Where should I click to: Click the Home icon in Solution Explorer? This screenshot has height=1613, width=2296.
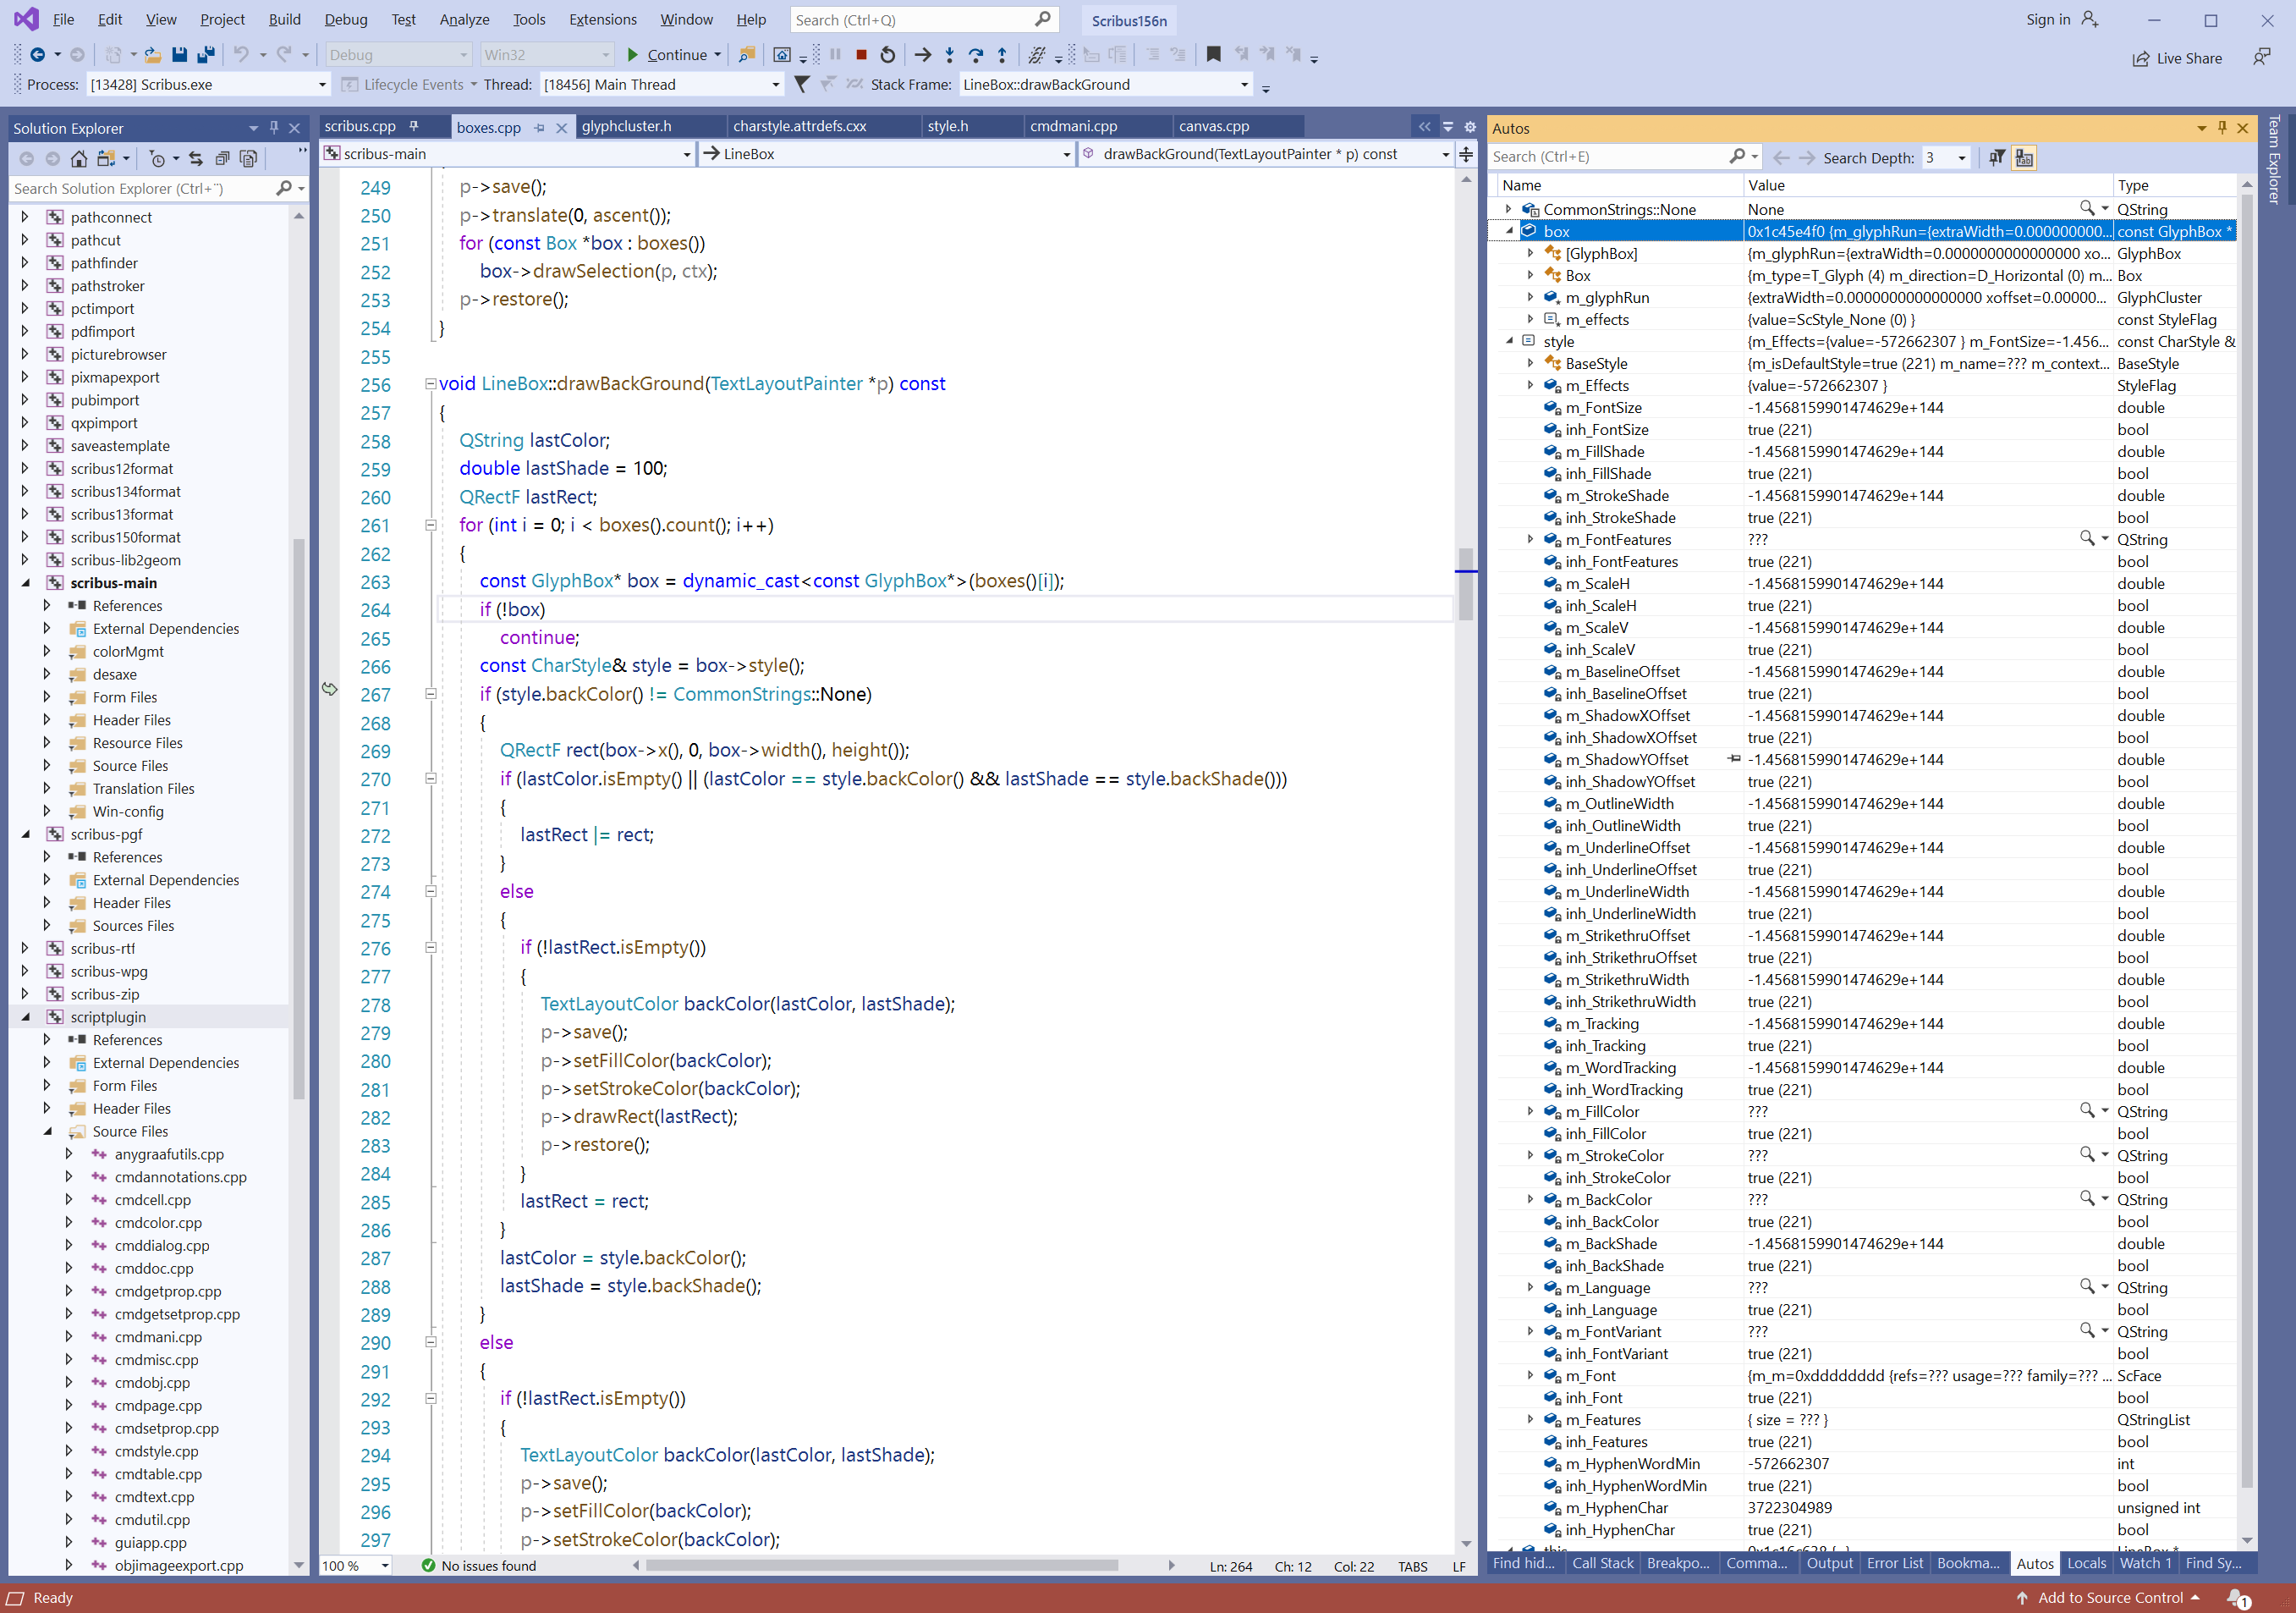(x=79, y=158)
